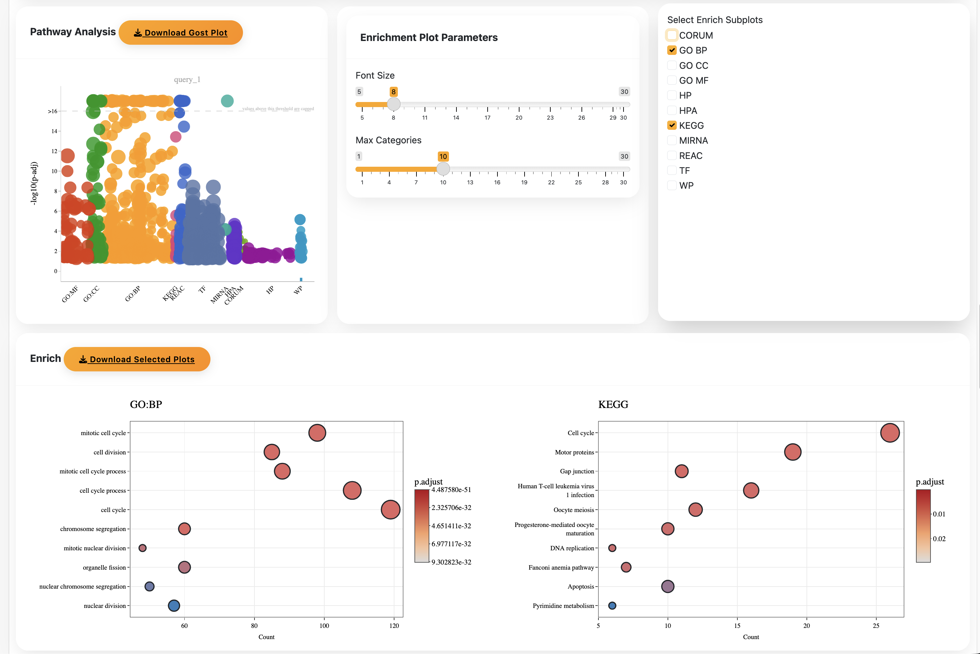Viewport: 980px width, 654px height.
Task: Disable the KEGG checkbox
Action: (x=671, y=125)
